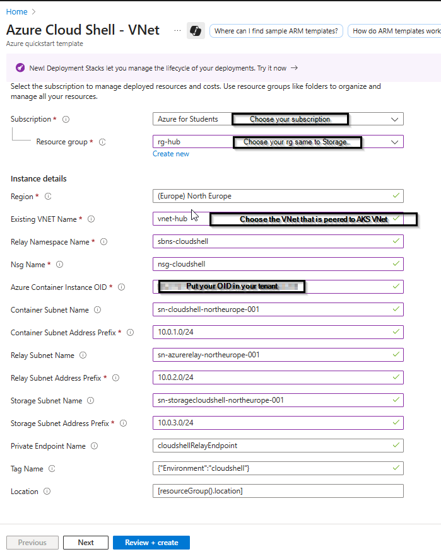Screen dimensions: 441x559
Task: Click the Container Subnet Name field
Action: pyautogui.click(x=278, y=309)
